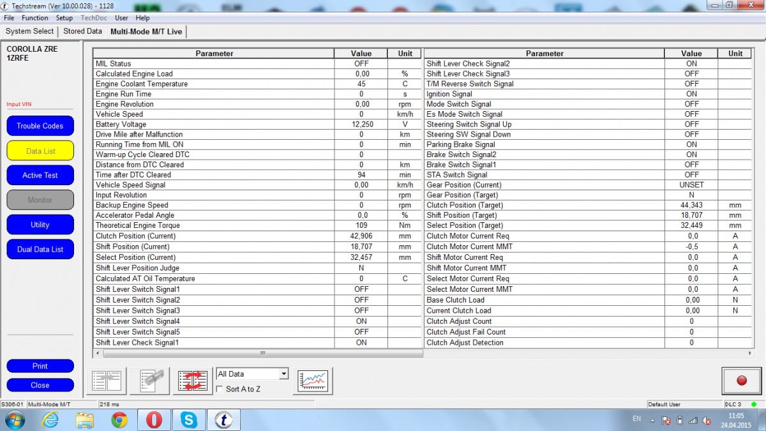This screenshot has height=431, width=766.
Task: Select the Clutch Position (Current) row
Action: (258, 236)
